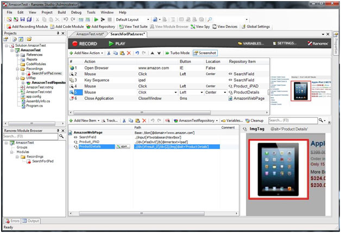Screen dimensions: 341x233
Task: Click Add Code Module
Action: [x=67, y=27]
